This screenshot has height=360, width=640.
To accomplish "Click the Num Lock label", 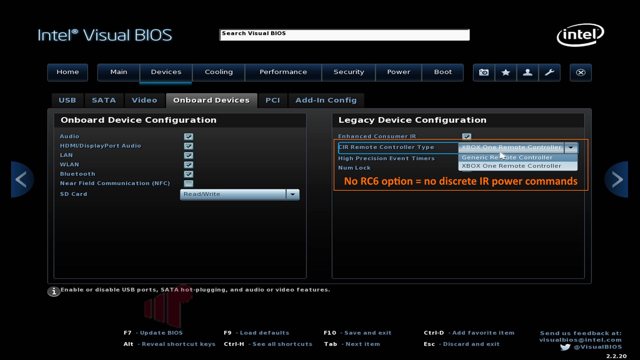I will pyautogui.click(x=354, y=168).
